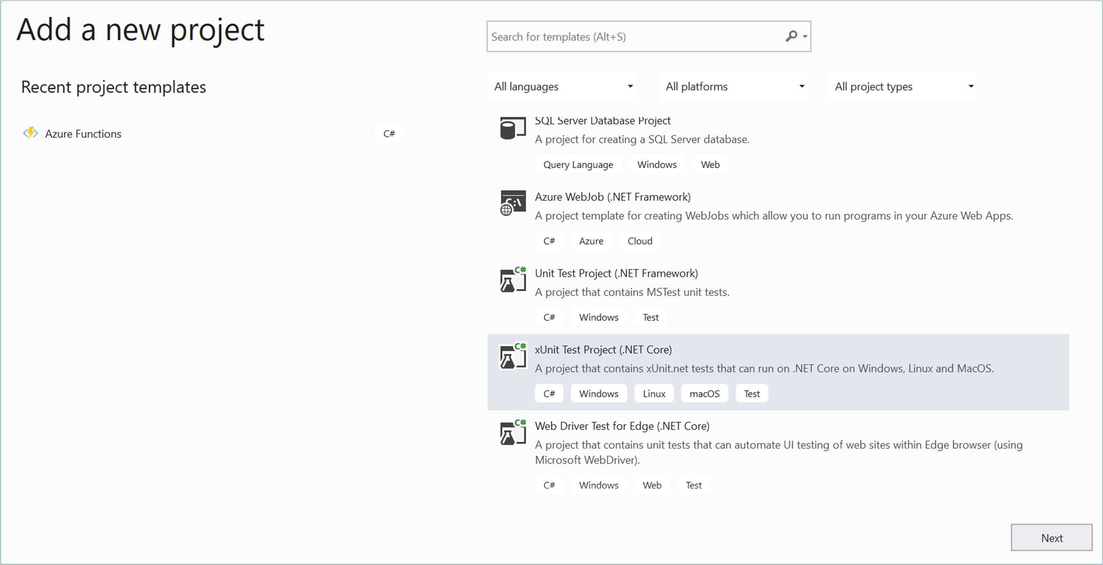Click the Test tag under Web Driver Test
This screenshot has height=565, width=1103.
[x=694, y=485]
